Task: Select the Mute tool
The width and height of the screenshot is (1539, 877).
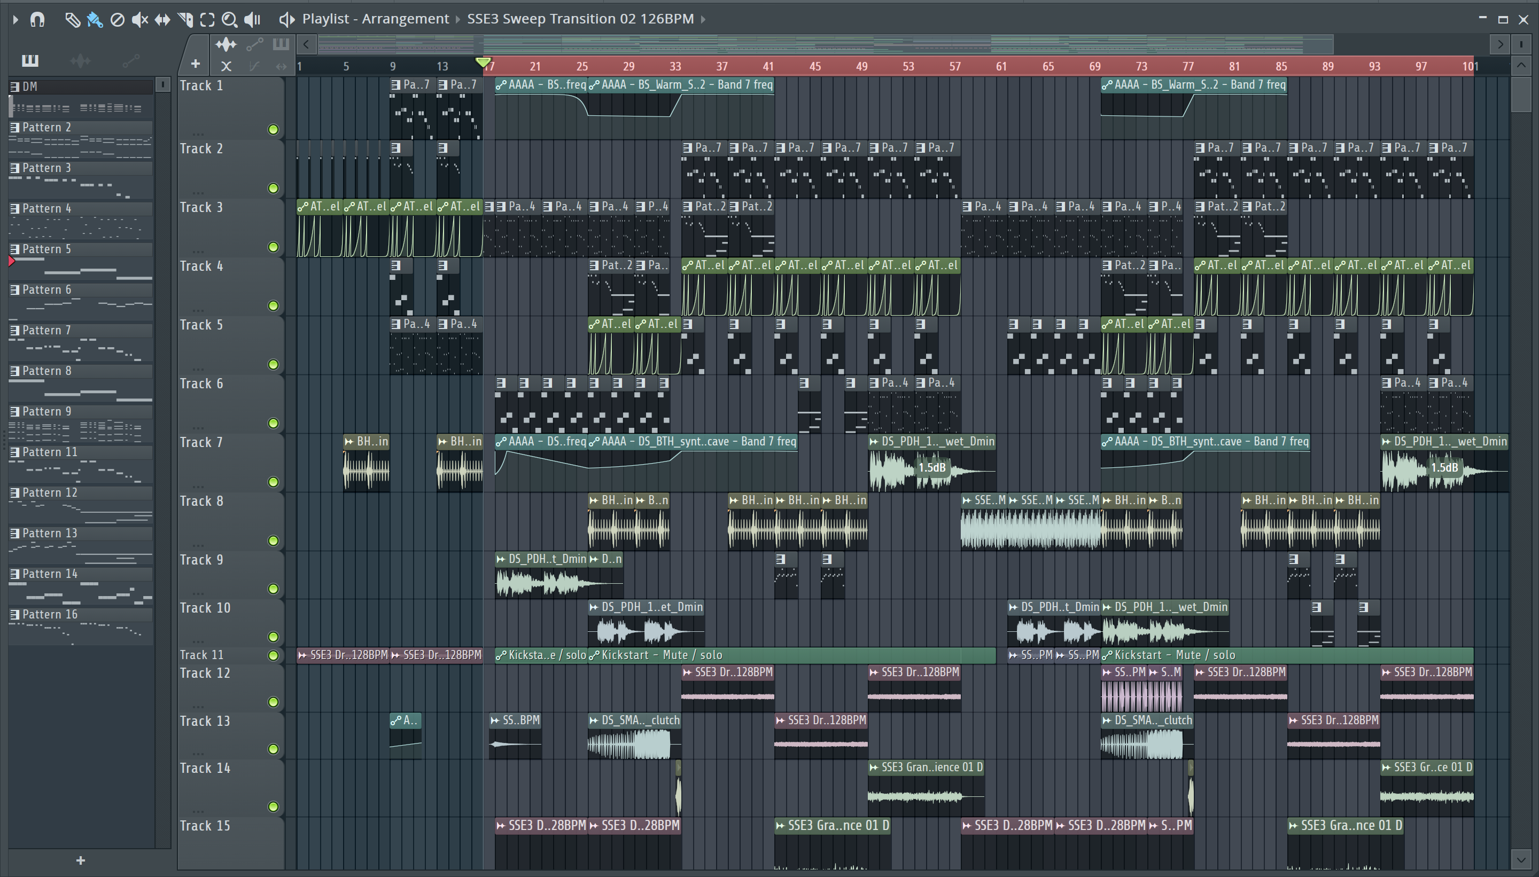Action: [x=140, y=20]
